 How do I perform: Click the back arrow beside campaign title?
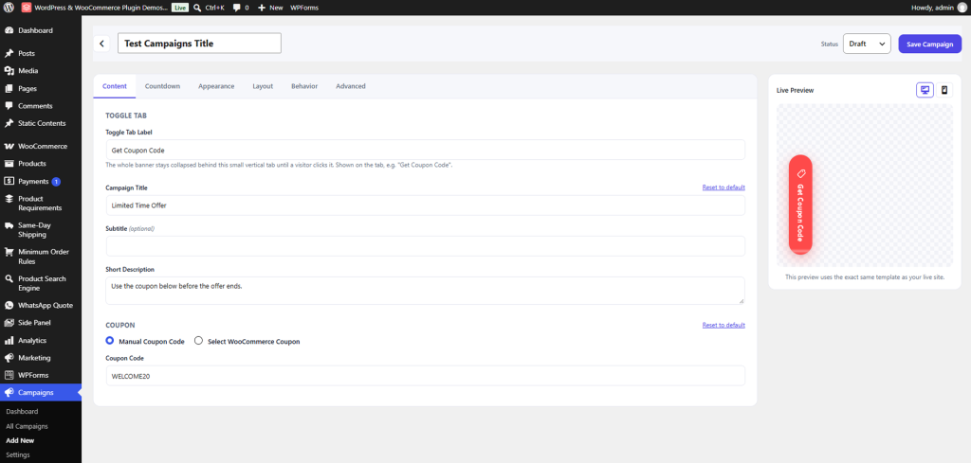click(x=101, y=44)
